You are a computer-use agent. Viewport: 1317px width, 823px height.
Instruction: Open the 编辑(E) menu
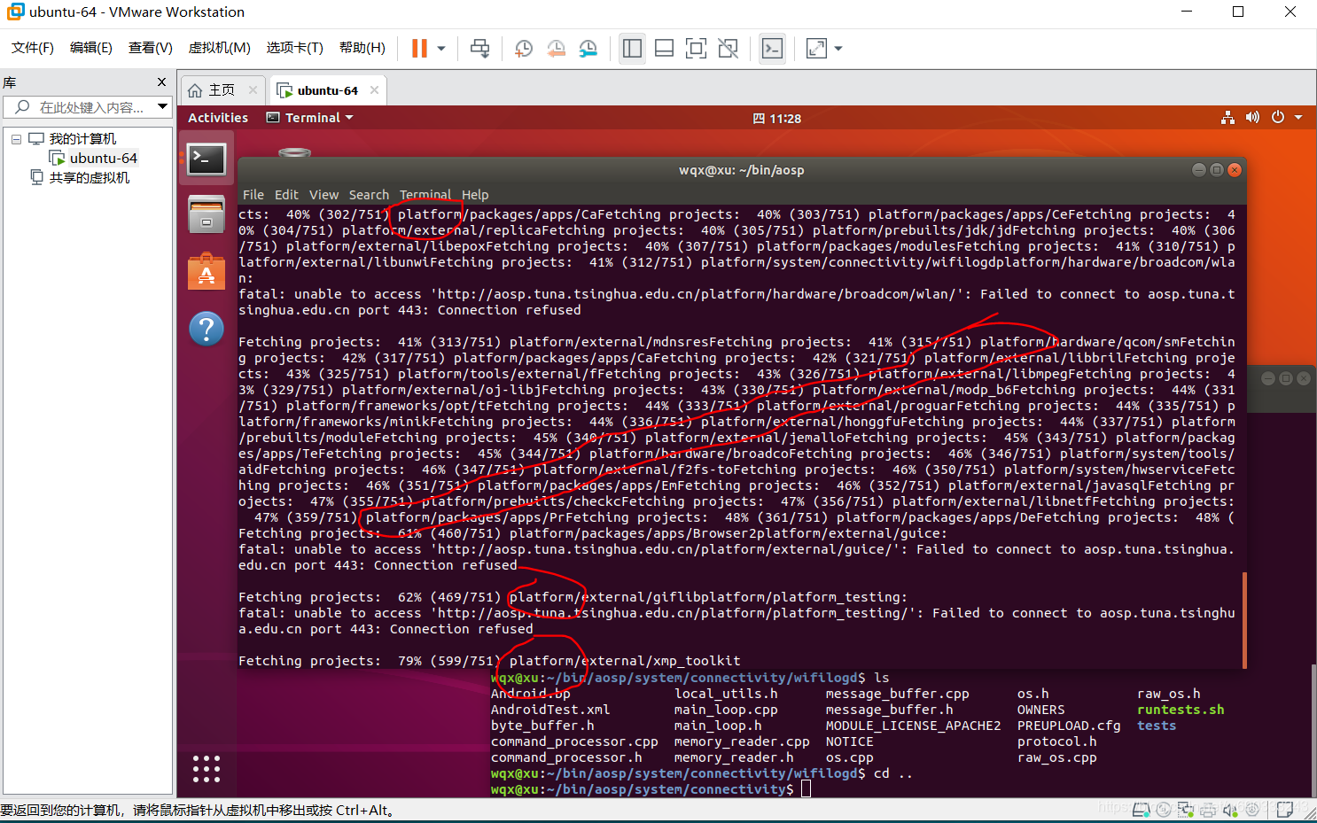[91, 48]
